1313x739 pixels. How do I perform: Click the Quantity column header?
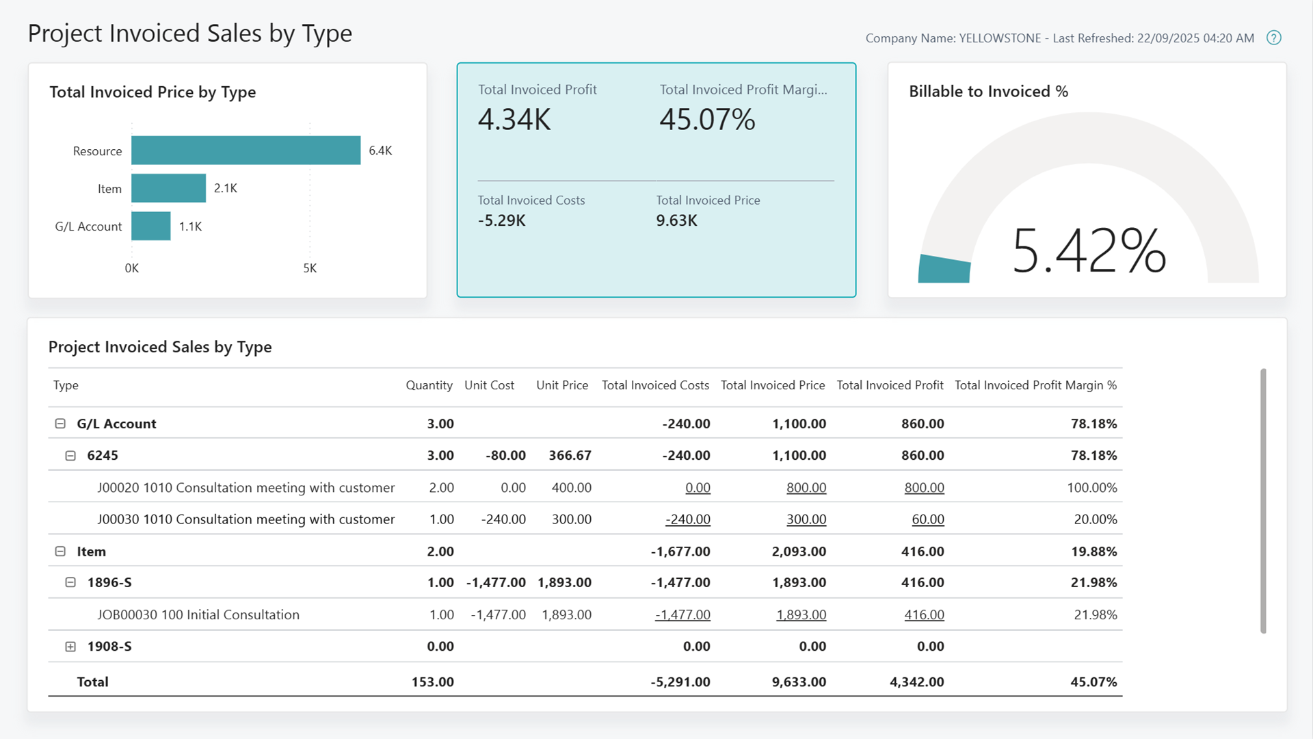[x=429, y=385]
